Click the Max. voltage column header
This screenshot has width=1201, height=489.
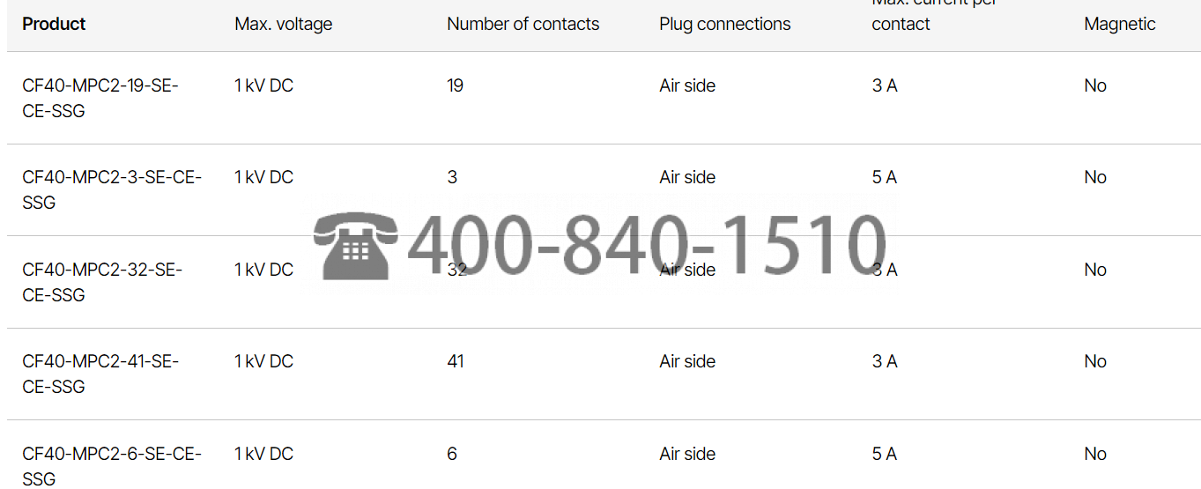(284, 24)
